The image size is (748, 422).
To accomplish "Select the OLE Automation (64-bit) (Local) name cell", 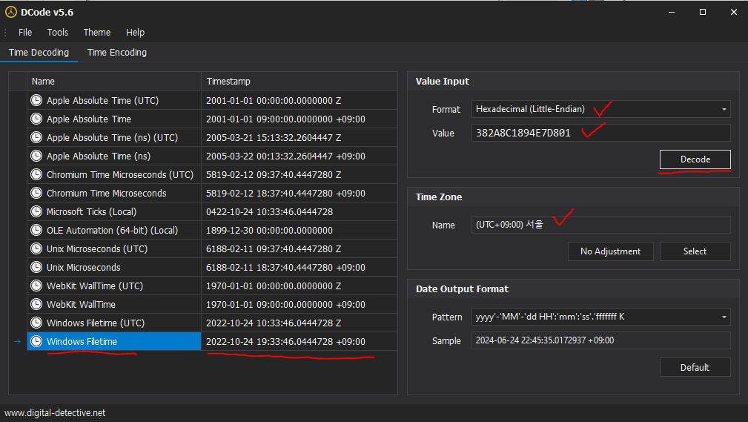I will pyautogui.click(x=114, y=230).
